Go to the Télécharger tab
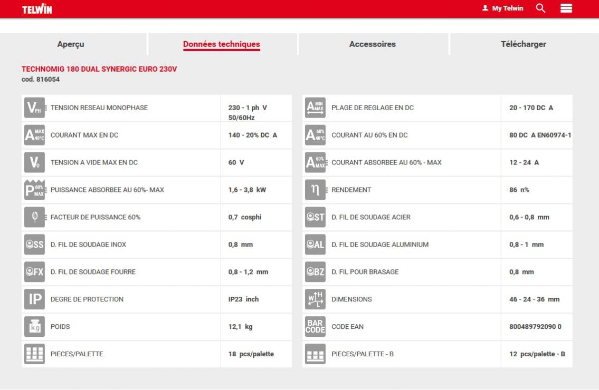 coord(524,44)
